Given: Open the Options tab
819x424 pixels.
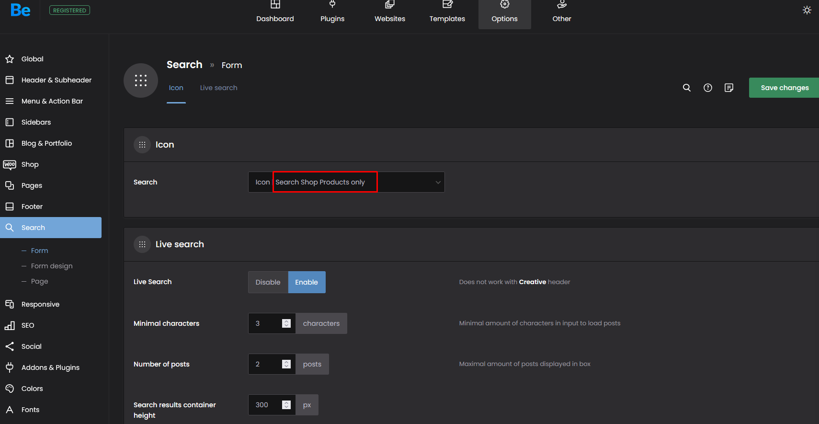Looking at the screenshot, I should 505,14.
